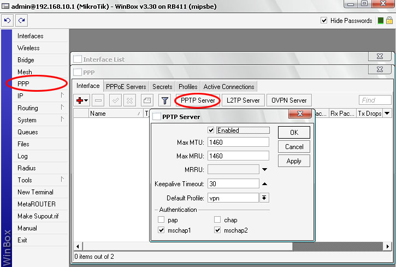Image resolution: width=396 pixels, height=267 pixels.
Task: Open Log in the sidebar menu
Action: pos(40,156)
